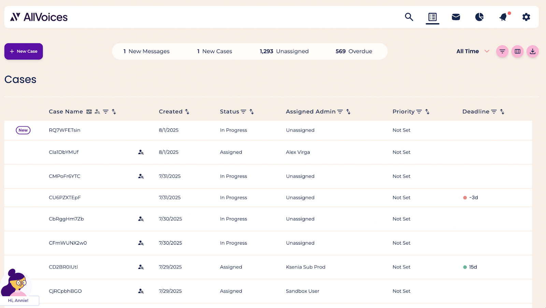Screen dimensions: 546x308
Task: Toggle sorting on the Deadline column
Action: click(502, 111)
